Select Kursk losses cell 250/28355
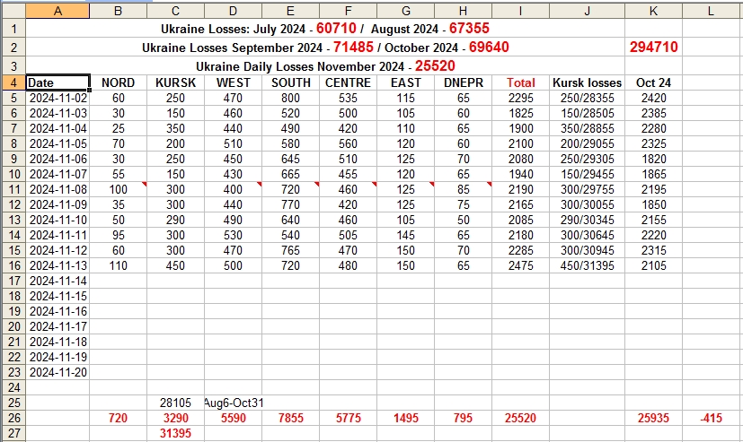This screenshot has height=442, width=743. (587, 98)
